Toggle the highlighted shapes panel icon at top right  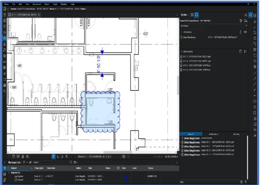click(x=251, y=15)
